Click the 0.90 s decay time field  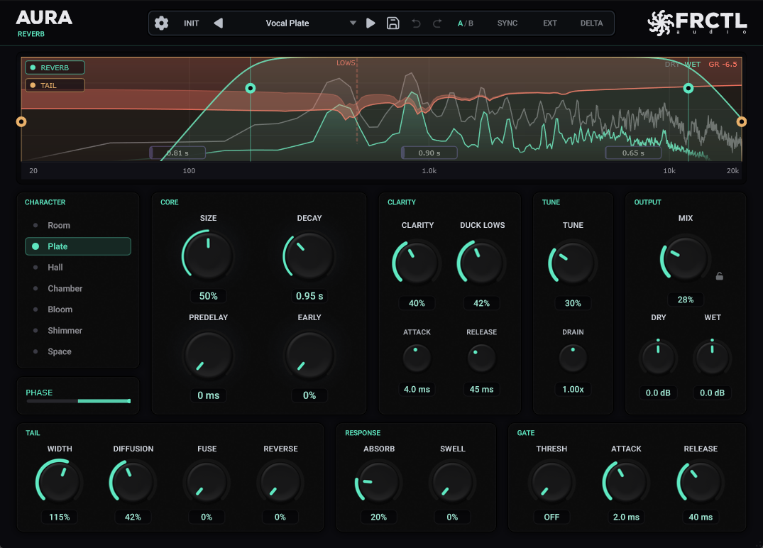click(429, 153)
